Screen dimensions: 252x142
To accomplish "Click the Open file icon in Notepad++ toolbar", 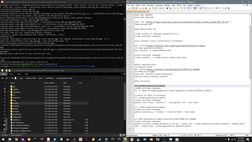I will [x=131, y=8].
